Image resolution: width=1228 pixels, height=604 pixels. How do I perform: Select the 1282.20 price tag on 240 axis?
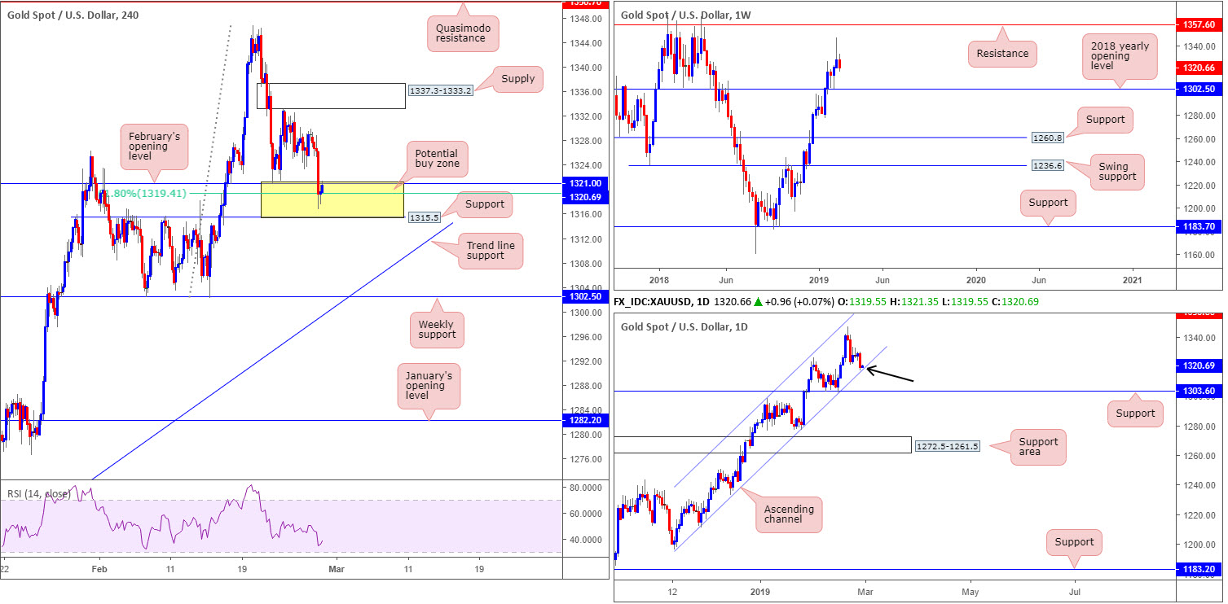click(587, 420)
